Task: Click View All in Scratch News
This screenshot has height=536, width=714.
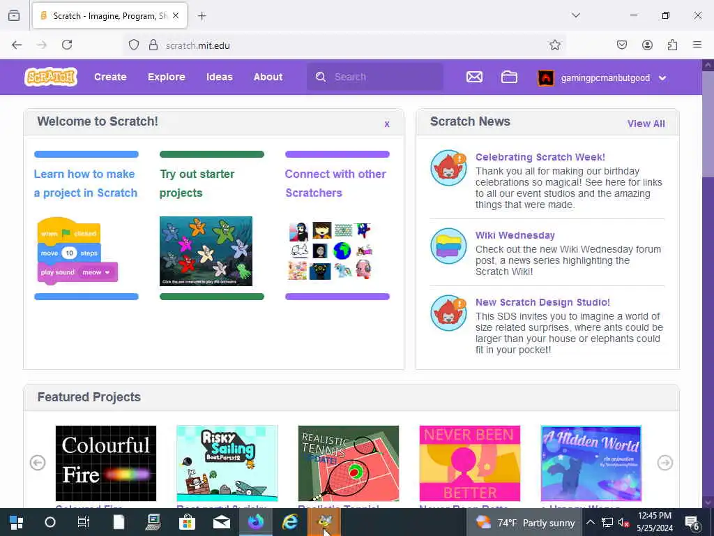Action: point(646,124)
